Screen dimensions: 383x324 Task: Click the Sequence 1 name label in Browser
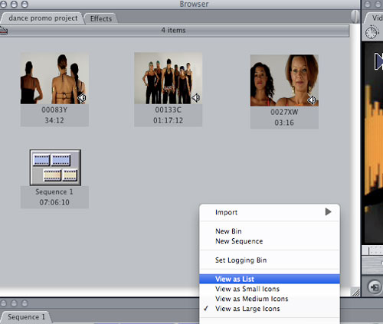(54, 191)
